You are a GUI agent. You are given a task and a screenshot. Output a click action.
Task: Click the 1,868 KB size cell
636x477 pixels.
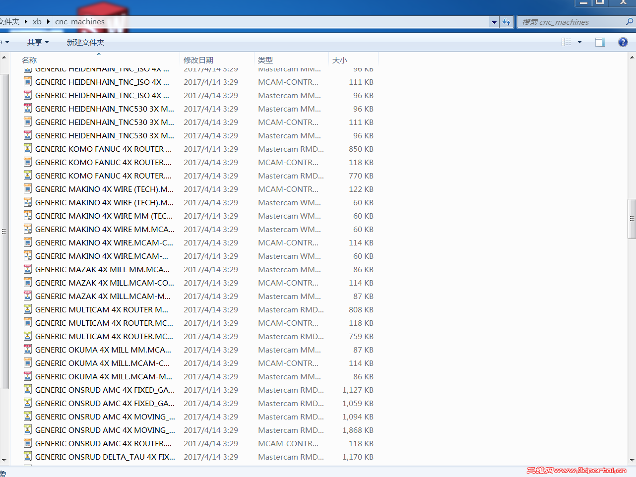click(358, 430)
